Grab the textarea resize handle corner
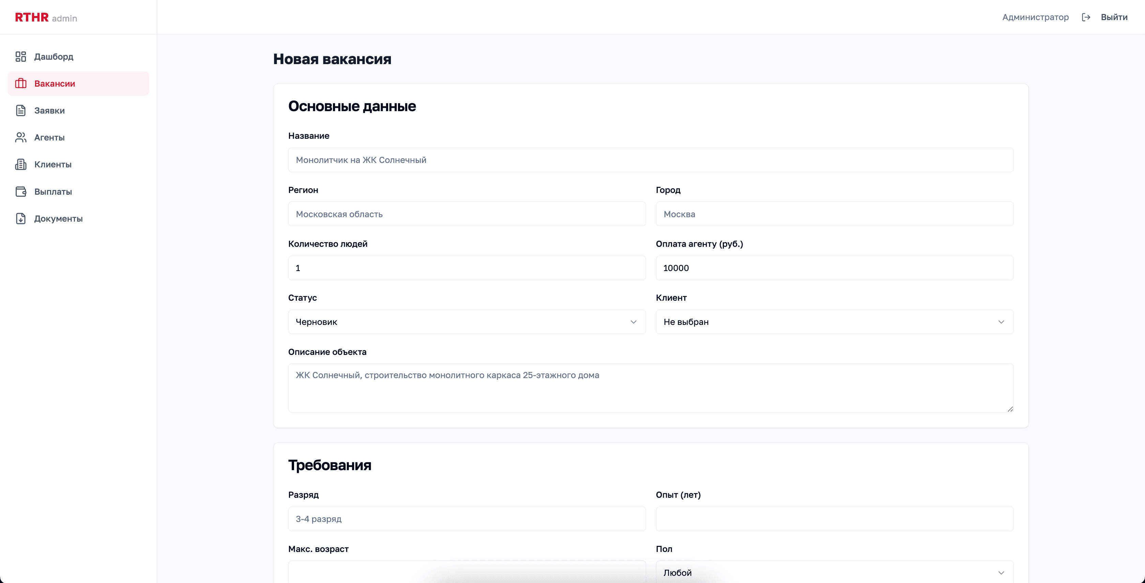 pos(1010,409)
